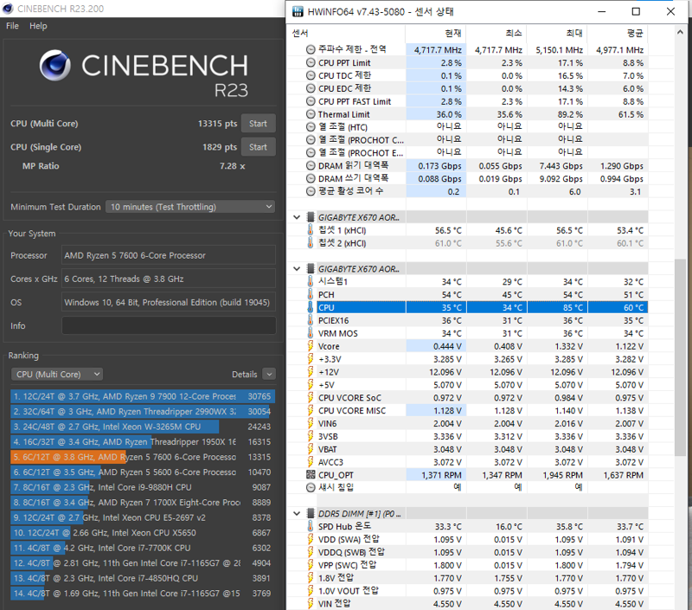692x610 pixels.
Task: Click the HWiNFO vertical scrollbar thumb
Action: coord(680,357)
